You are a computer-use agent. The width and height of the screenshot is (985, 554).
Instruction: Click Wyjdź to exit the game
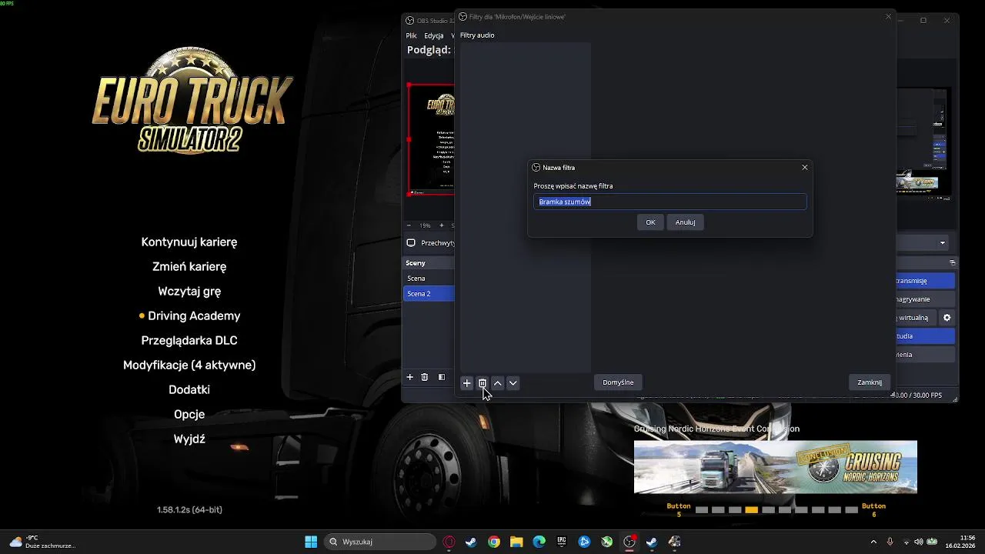[x=189, y=439]
